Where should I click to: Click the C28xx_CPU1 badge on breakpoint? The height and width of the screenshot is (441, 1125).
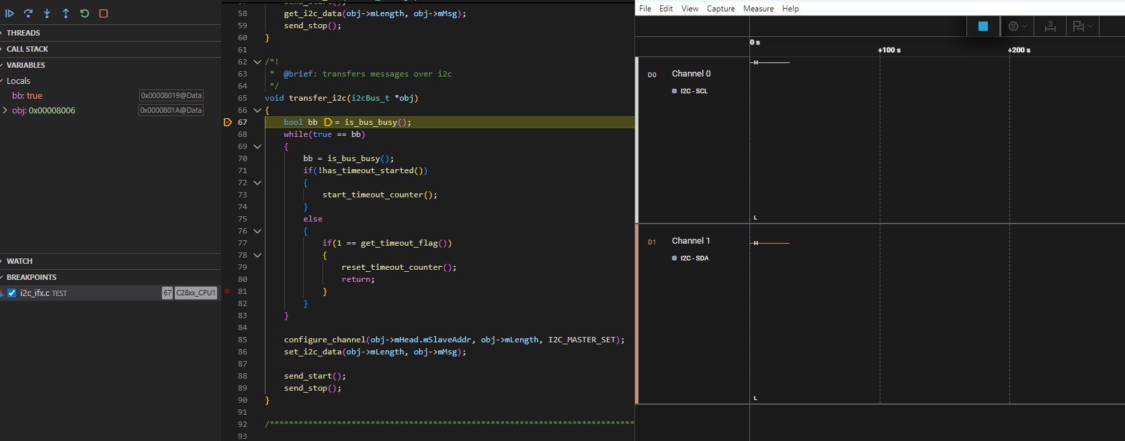[196, 293]
